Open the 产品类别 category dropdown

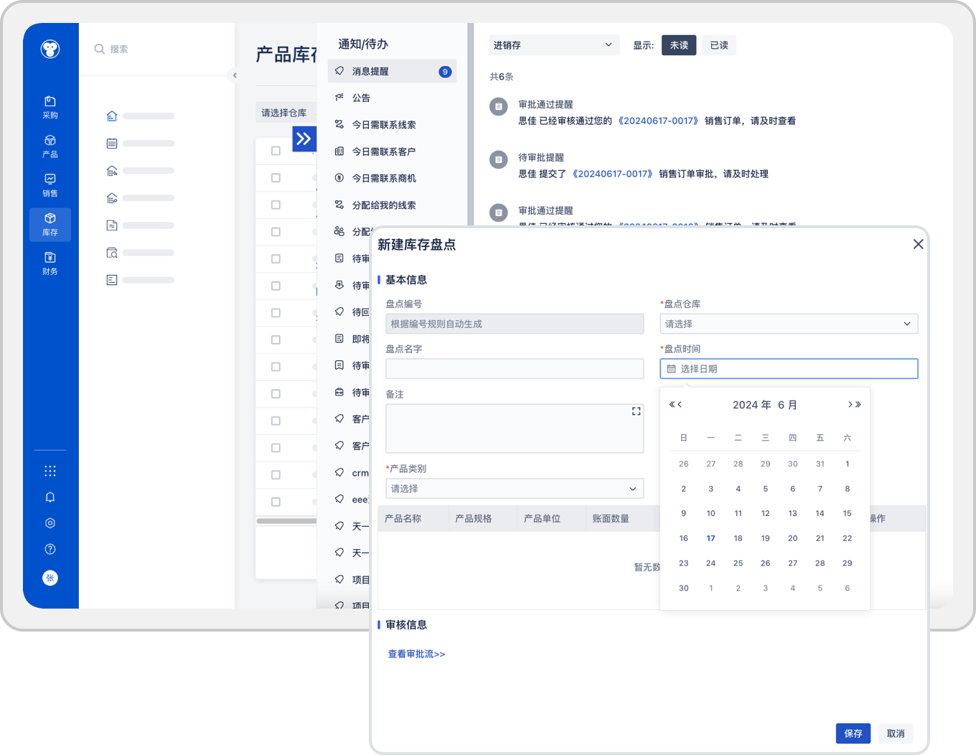(514, 489)
